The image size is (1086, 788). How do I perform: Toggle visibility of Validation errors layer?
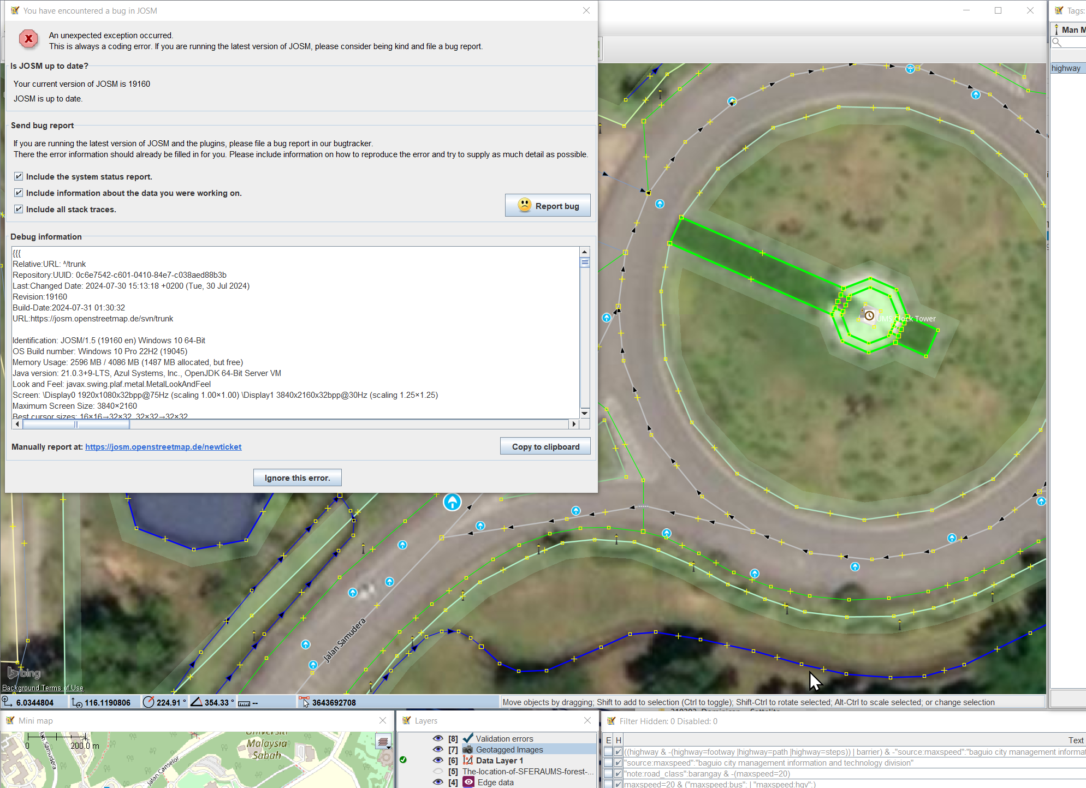click(x=438, y=738)
